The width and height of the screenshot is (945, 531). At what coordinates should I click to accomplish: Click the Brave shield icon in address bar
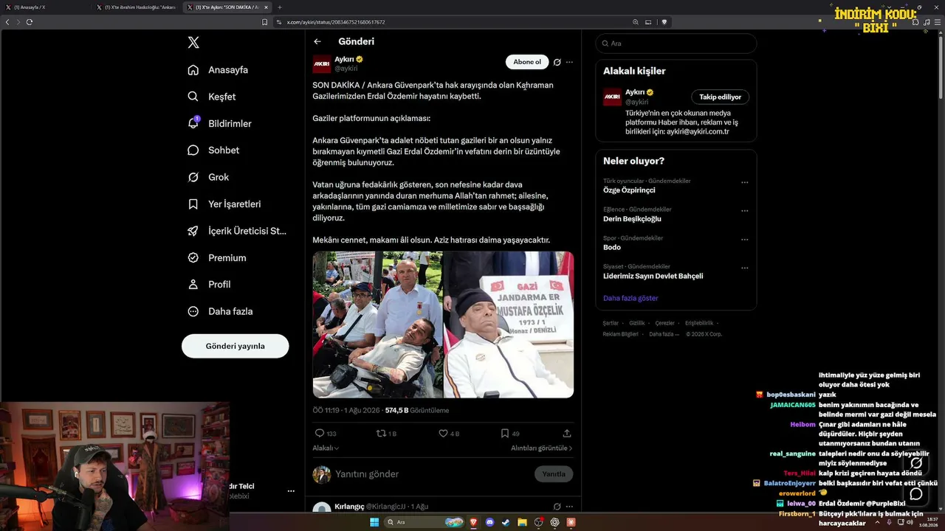[x=664, y=22]
